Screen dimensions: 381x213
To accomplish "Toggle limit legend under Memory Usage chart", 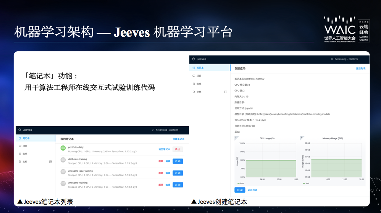I will 306,183.
